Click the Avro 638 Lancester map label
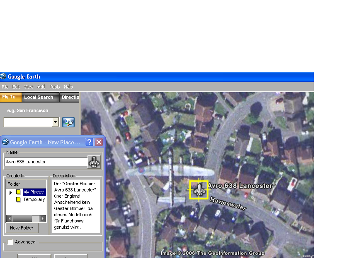 (240, 186)
